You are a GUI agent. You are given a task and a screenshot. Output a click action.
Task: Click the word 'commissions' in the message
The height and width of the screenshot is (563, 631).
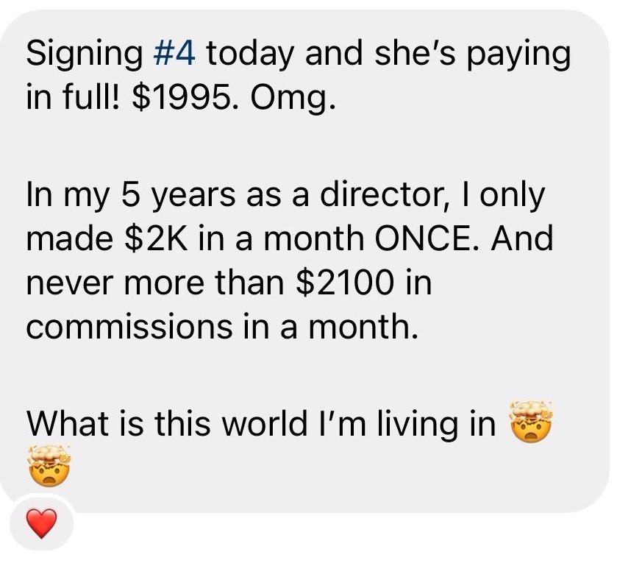click(x=129, y=325)
